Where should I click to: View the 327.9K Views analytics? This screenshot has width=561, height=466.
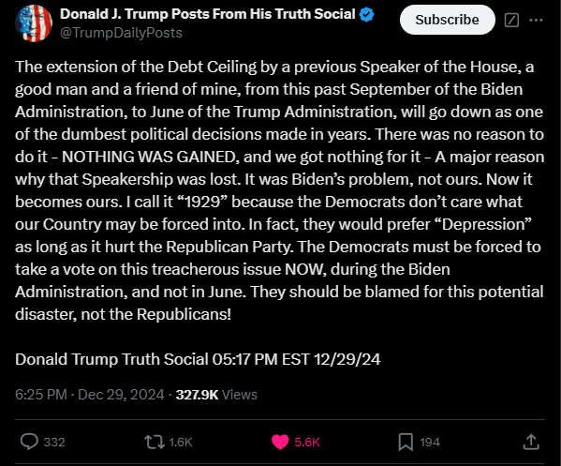pos(216,395)
